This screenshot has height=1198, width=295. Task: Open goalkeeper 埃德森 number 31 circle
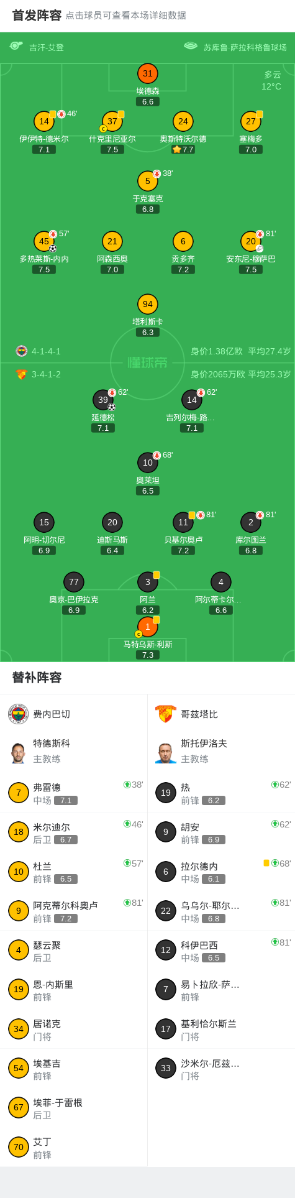click(x=148, y=73)
